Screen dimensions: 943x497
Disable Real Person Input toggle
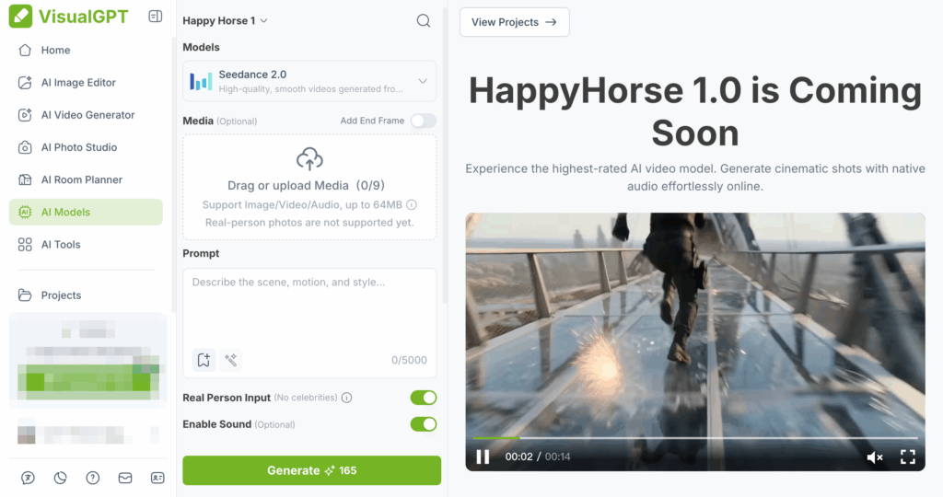[424, 398]
